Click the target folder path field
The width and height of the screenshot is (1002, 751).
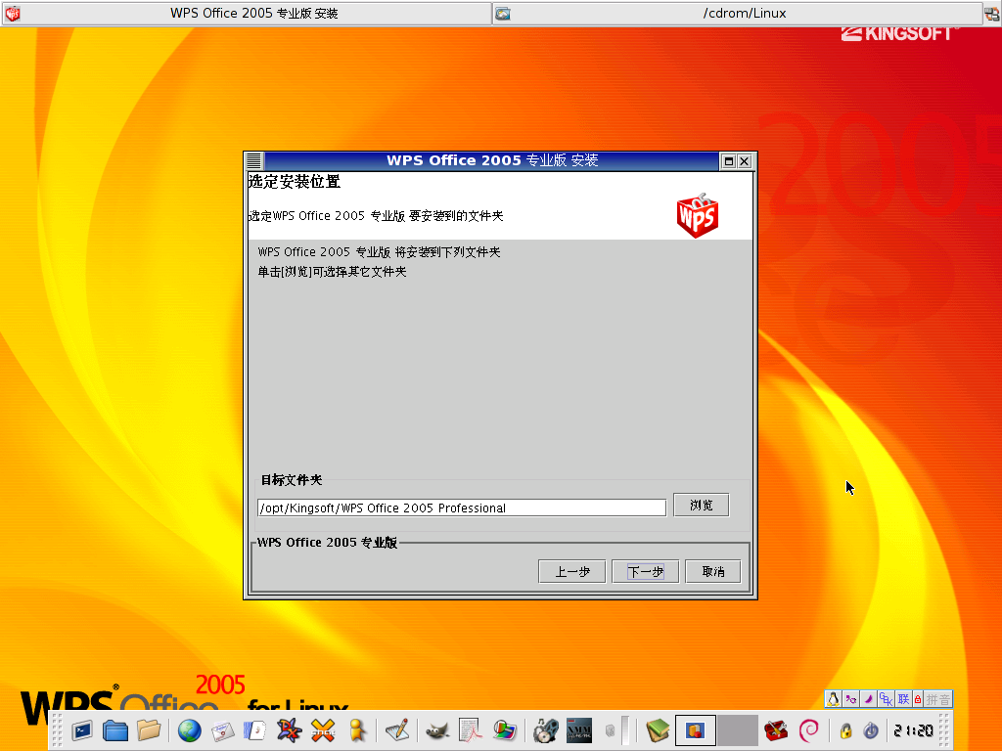pyautogui.click(x=462, y=508)
